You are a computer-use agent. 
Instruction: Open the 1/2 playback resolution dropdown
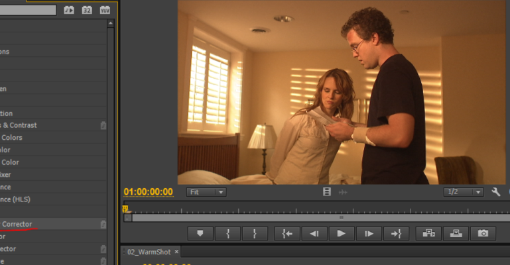point(463,192)
